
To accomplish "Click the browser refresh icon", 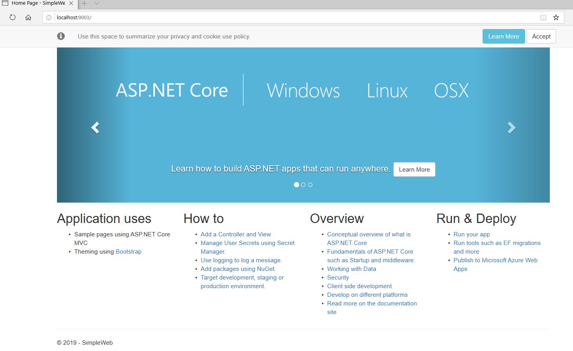I will pos(13,17).
